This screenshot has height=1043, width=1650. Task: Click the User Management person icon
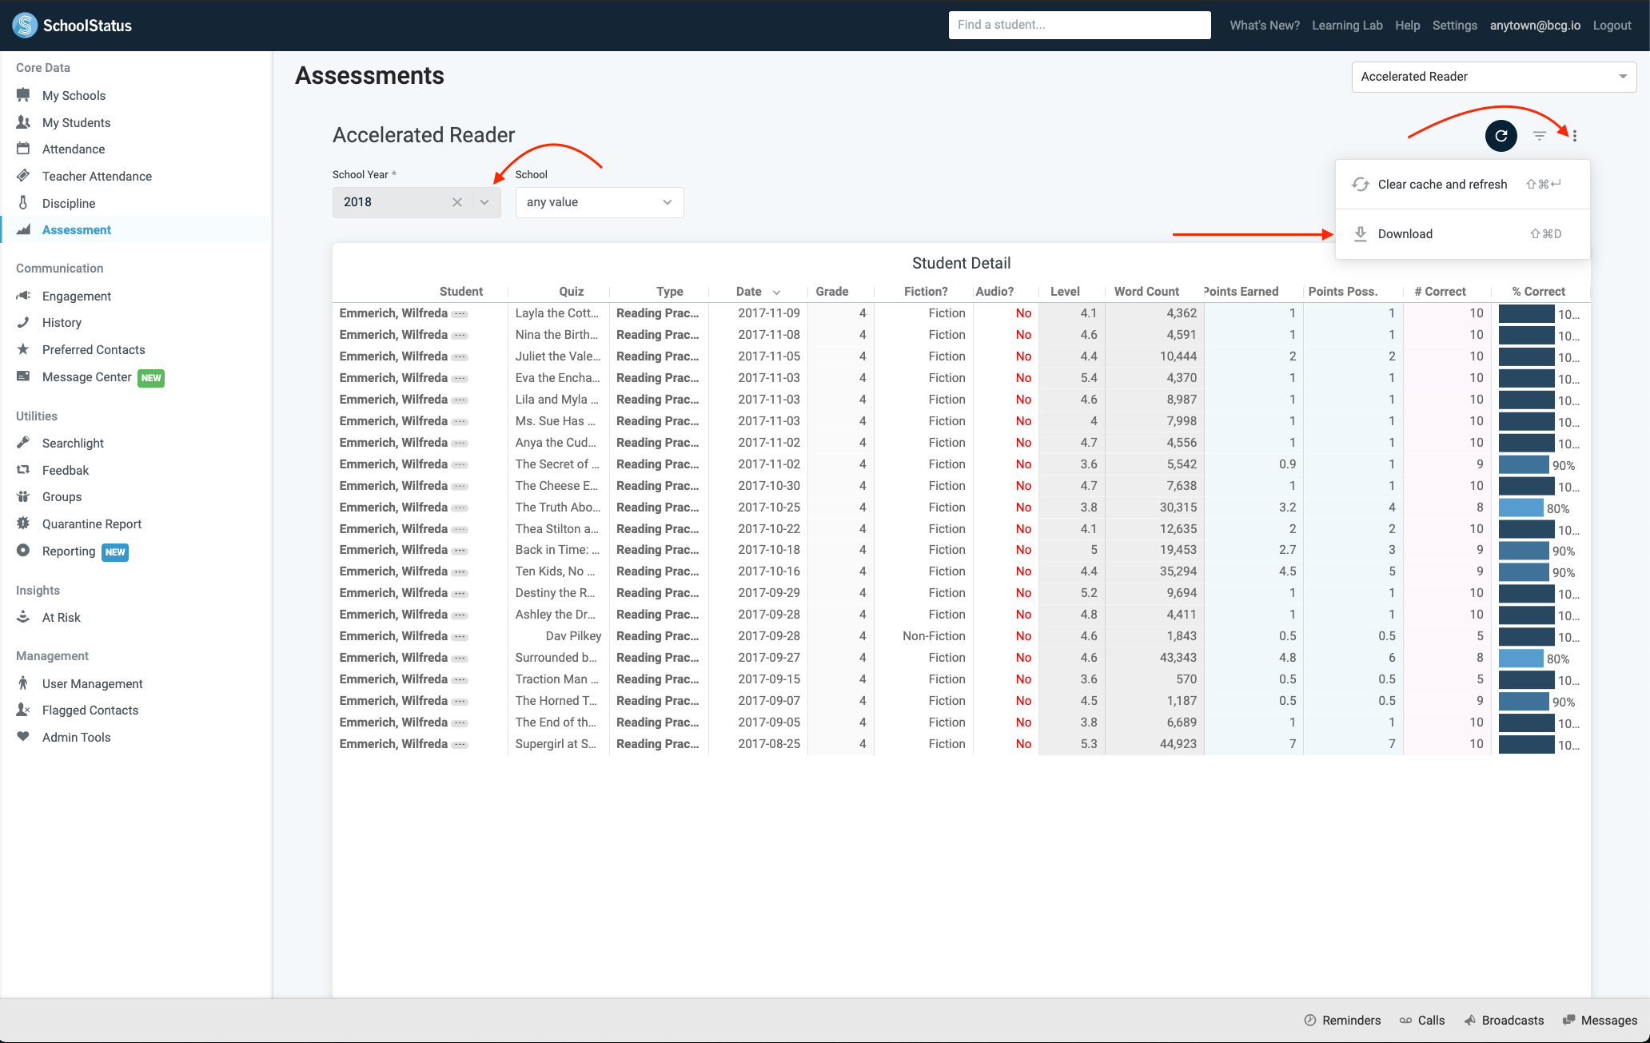(x=23, y=683)
